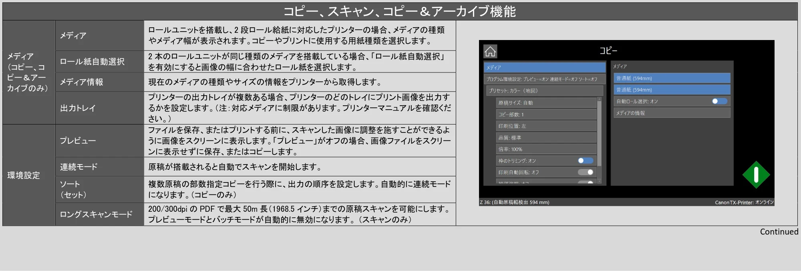Open the プリセット: カラー（地図） row

(x=545, y=90)
